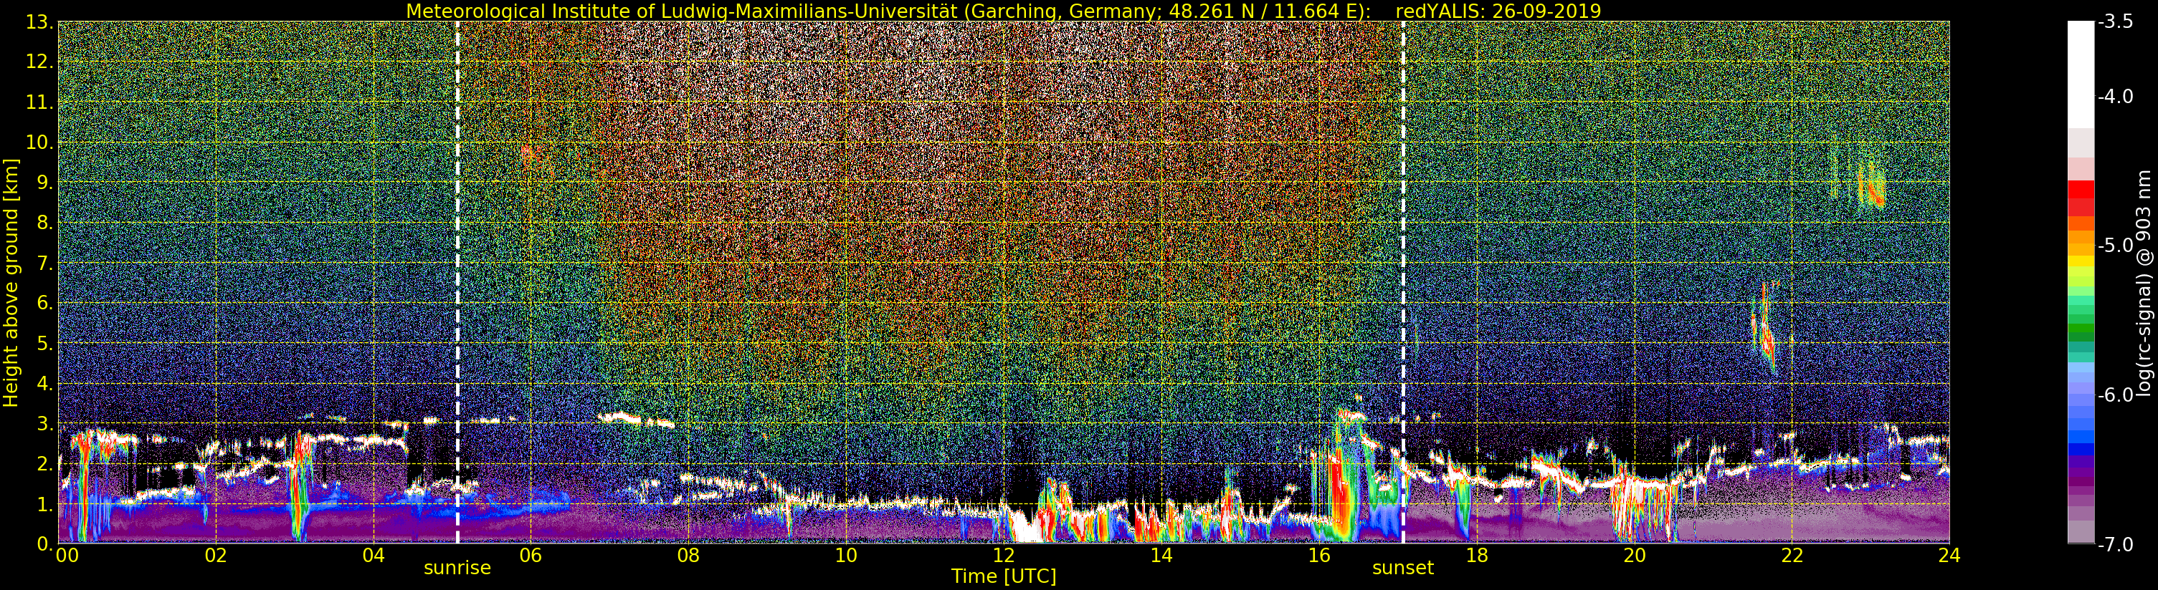The height and width of the screenshot is (590, 2158).
Task: Click the '12.' tick on the height axis
Action: tap(39, 63)
